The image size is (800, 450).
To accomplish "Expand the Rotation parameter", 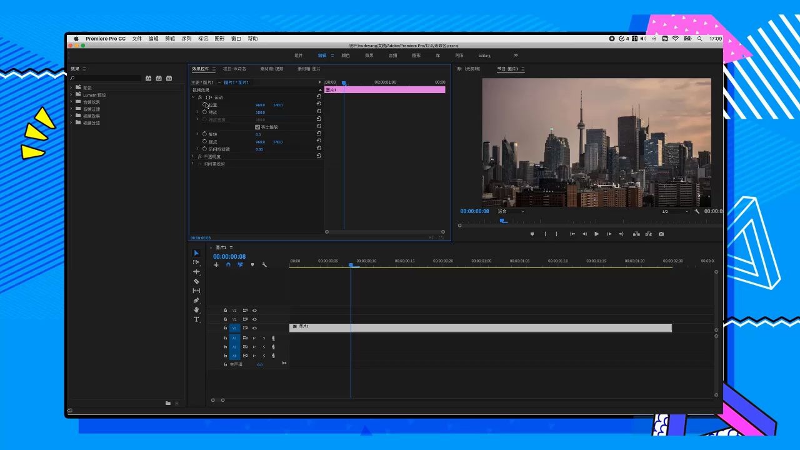I will point(197,134).
